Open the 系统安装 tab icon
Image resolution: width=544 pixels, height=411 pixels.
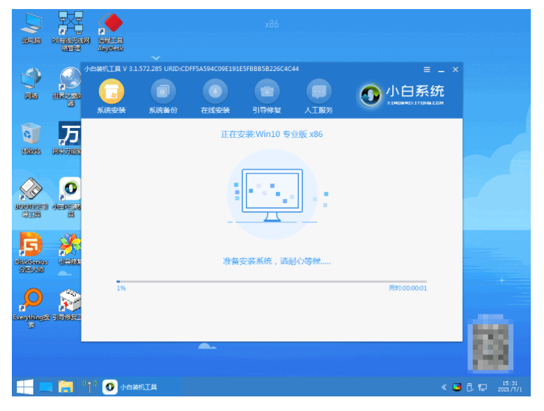[111, 92]
